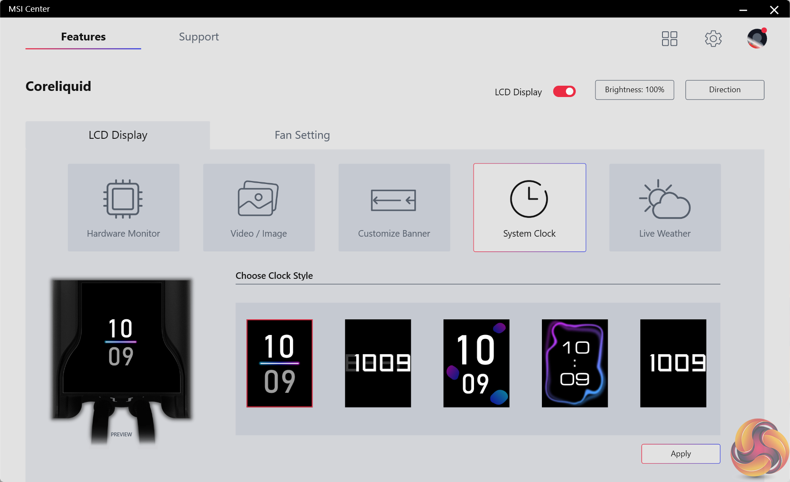Click the Choose Clock Style label
The height and width of the screenshot is (482, 790).
pyautogui.click(x=274, y=276)
